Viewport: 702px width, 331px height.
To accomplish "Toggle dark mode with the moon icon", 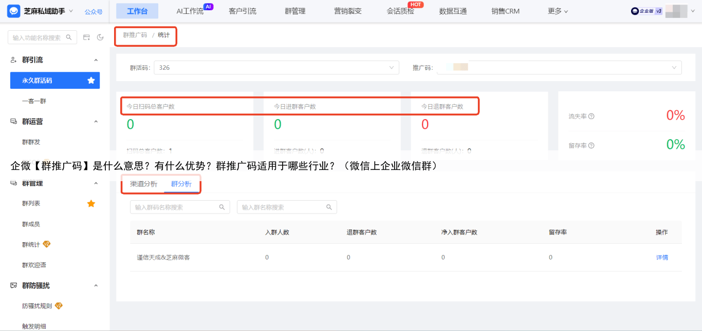I will [100, 37].
